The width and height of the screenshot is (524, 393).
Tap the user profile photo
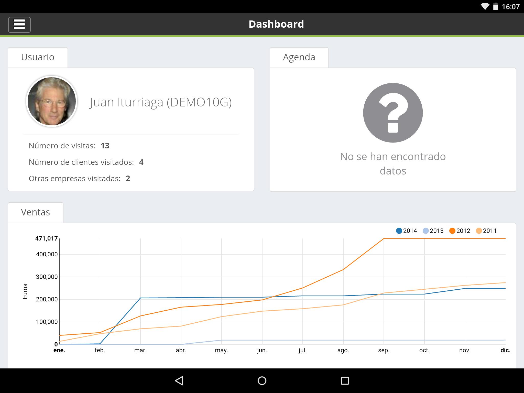52,101
